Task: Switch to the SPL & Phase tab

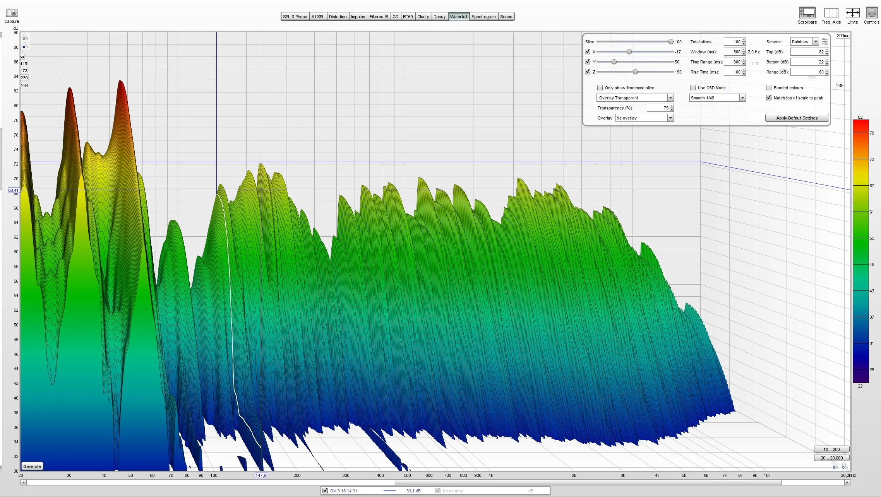Action: (x=295, y=17)
